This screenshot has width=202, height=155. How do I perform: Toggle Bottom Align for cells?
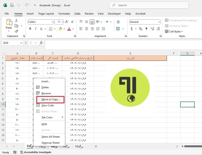92,22
